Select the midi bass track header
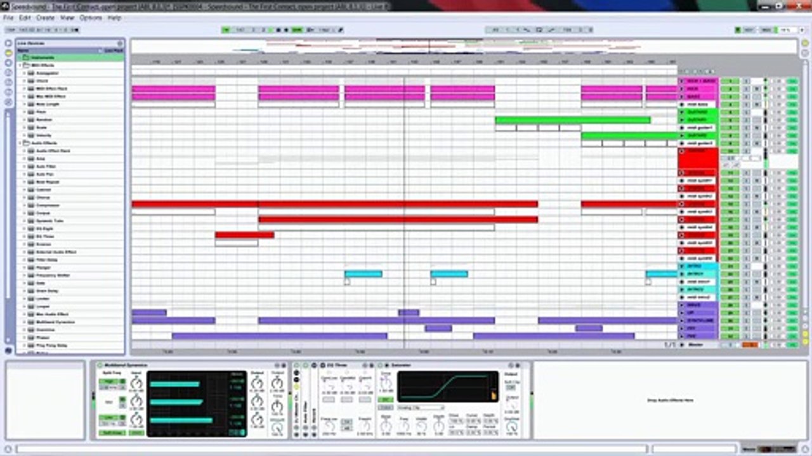Screen dimensions: 812x456 coord(698,104)
